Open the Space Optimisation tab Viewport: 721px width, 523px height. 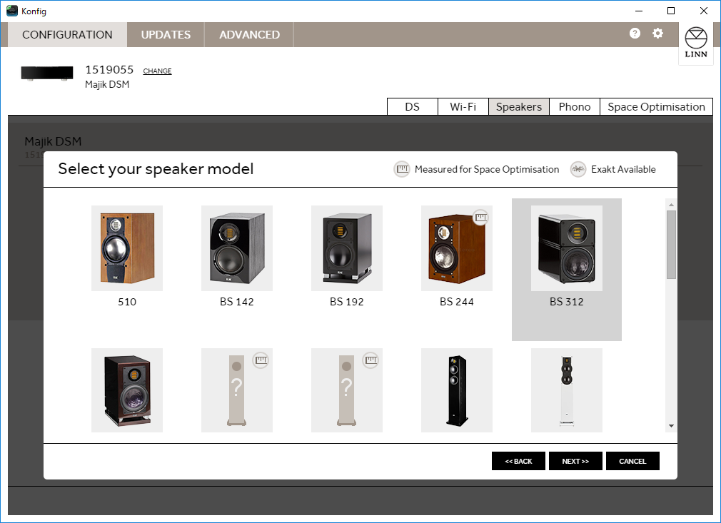point(656,106)
